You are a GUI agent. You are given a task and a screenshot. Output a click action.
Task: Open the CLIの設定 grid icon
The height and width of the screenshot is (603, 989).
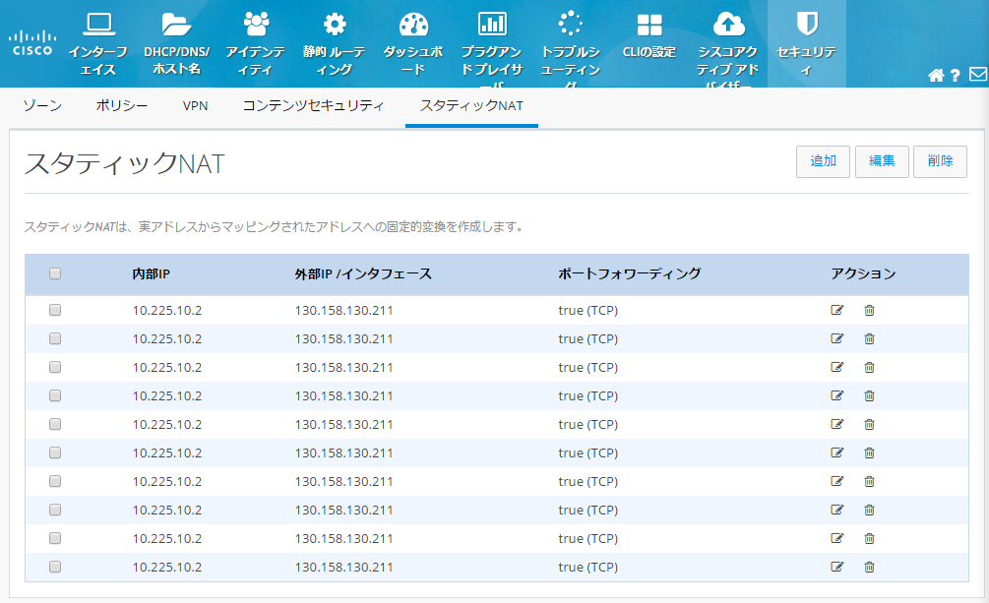click(x=649, y=25)
